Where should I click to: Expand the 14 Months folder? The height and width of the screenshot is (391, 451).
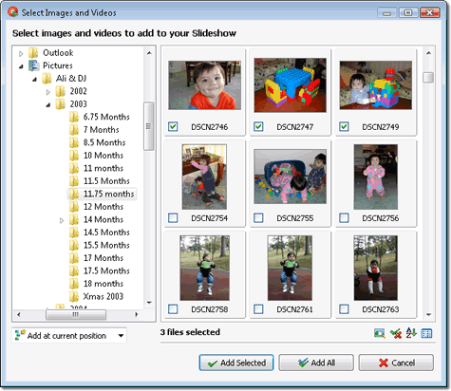pyautogui.click(x=62, y=220)
